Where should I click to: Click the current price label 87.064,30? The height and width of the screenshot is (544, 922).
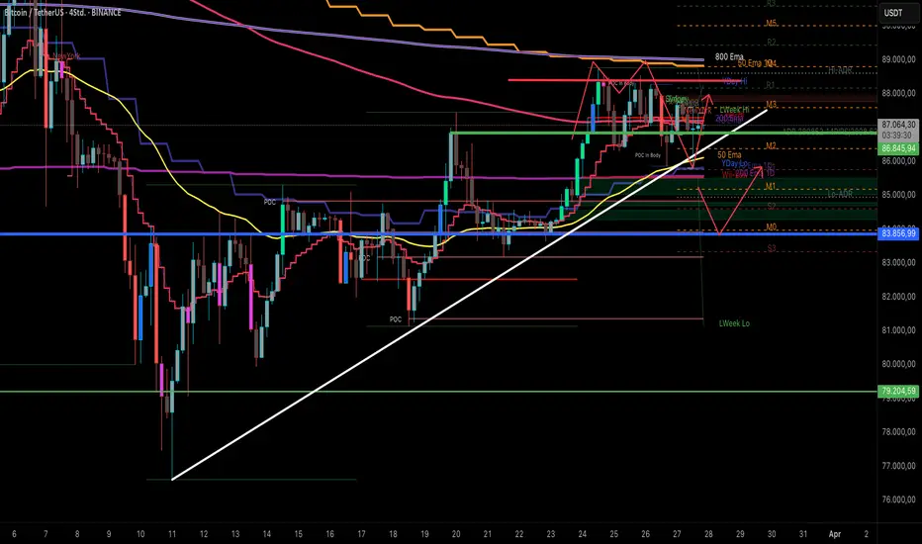point(899,125)
